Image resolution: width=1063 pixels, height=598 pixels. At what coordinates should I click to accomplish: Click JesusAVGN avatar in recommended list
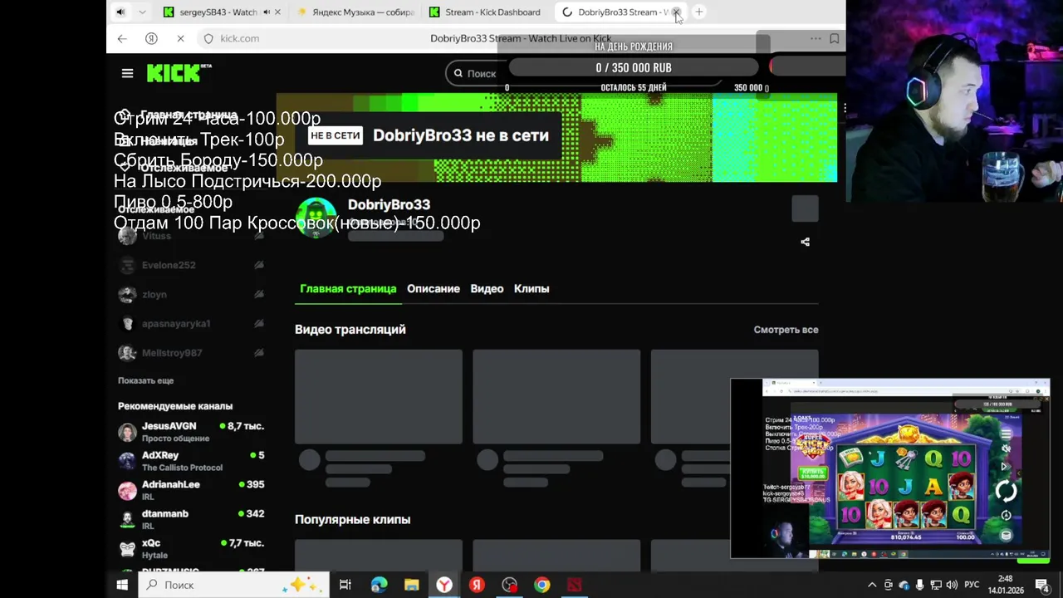[x=127, y=432]
